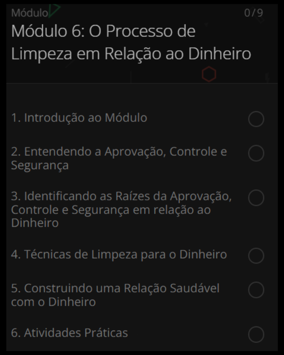Select the '6. Atividades Práticas' lesson
This screenshot has height=355, width=284.
(69, 333)
